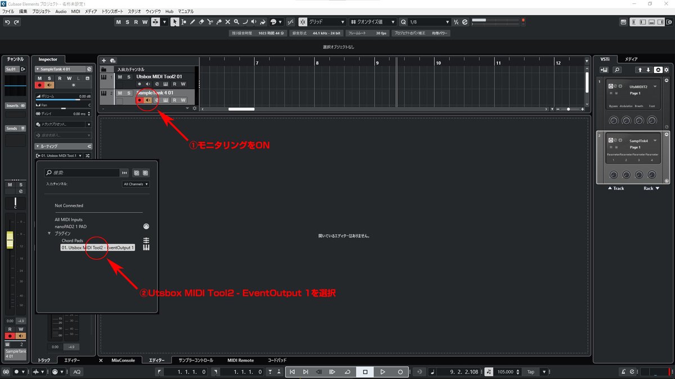Select Chord Pads input entry
The width and height of the screenshot is (675, 379).
[x=73, y=240]
